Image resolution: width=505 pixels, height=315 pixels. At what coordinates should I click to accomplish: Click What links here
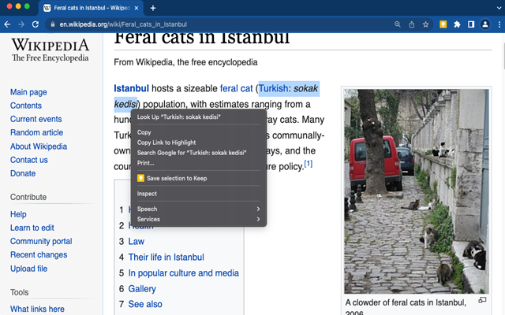[x=37, y=309]
